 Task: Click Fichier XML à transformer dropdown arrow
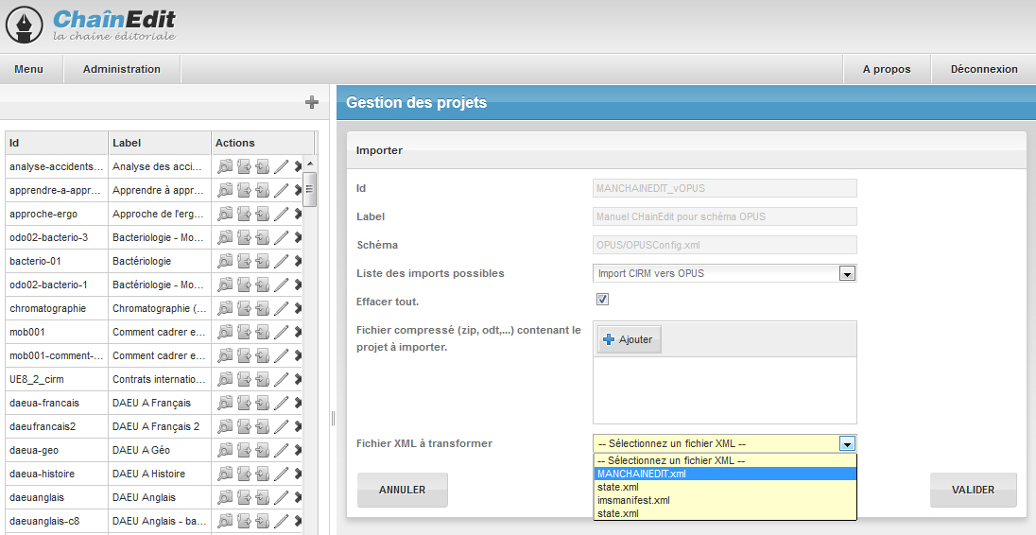click(847, 443)
